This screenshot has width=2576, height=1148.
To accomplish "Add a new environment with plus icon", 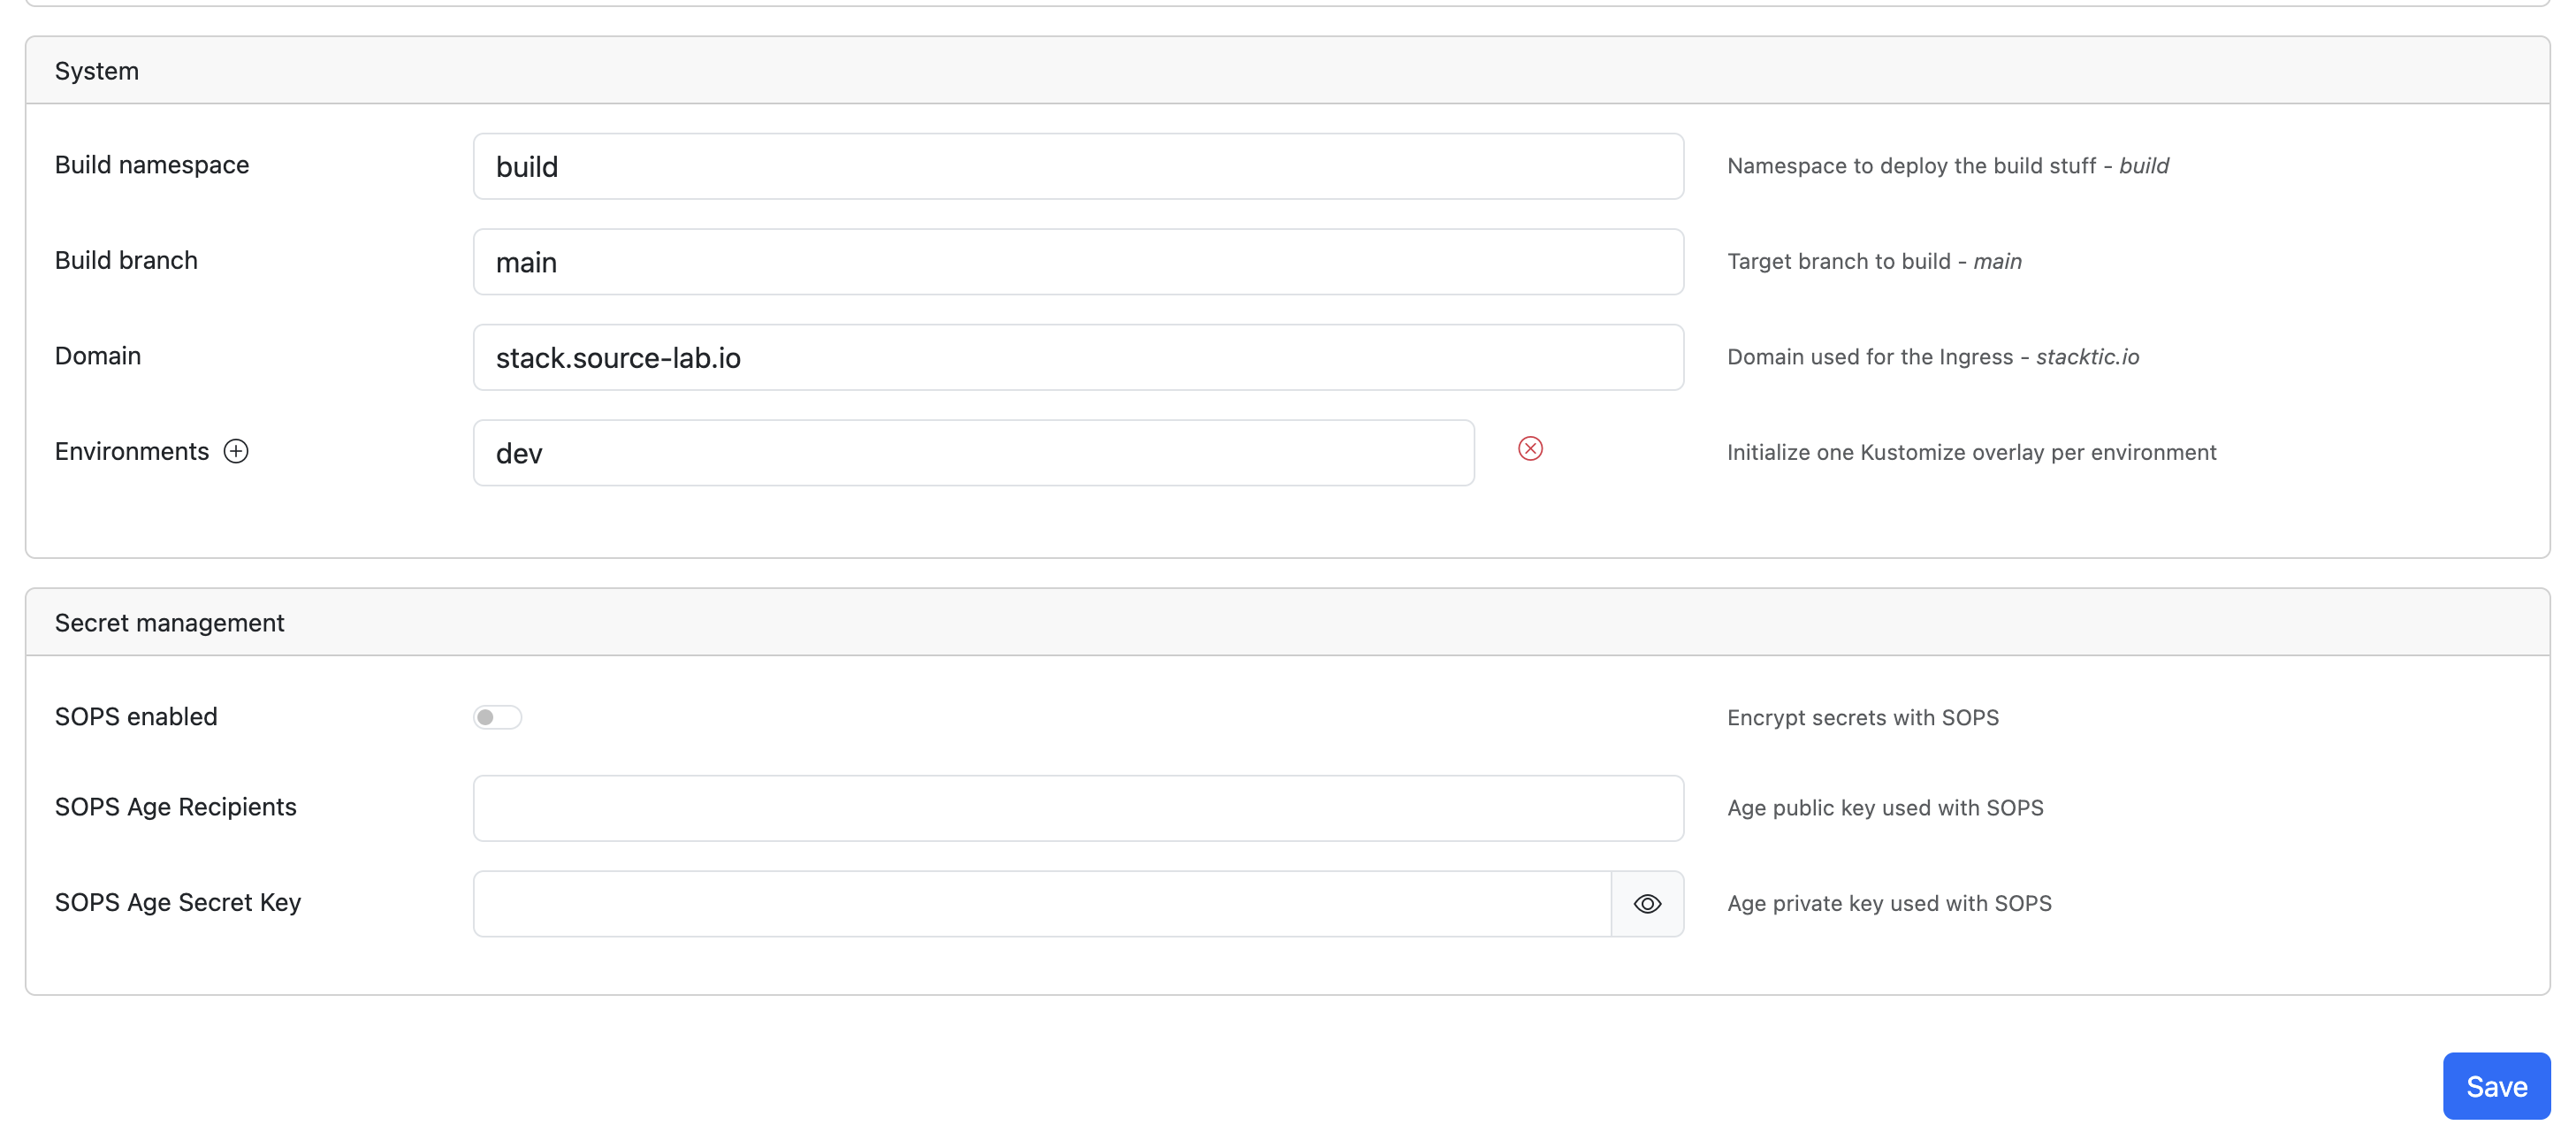I will (236, 451).
